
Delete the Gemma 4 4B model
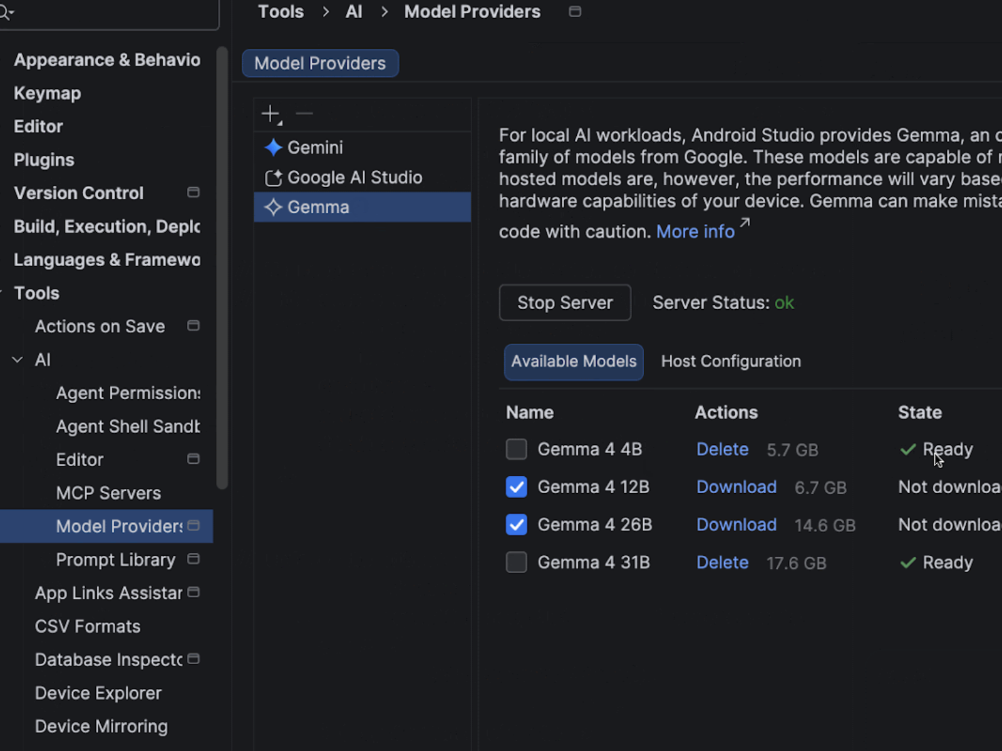(x=723, y=449)
